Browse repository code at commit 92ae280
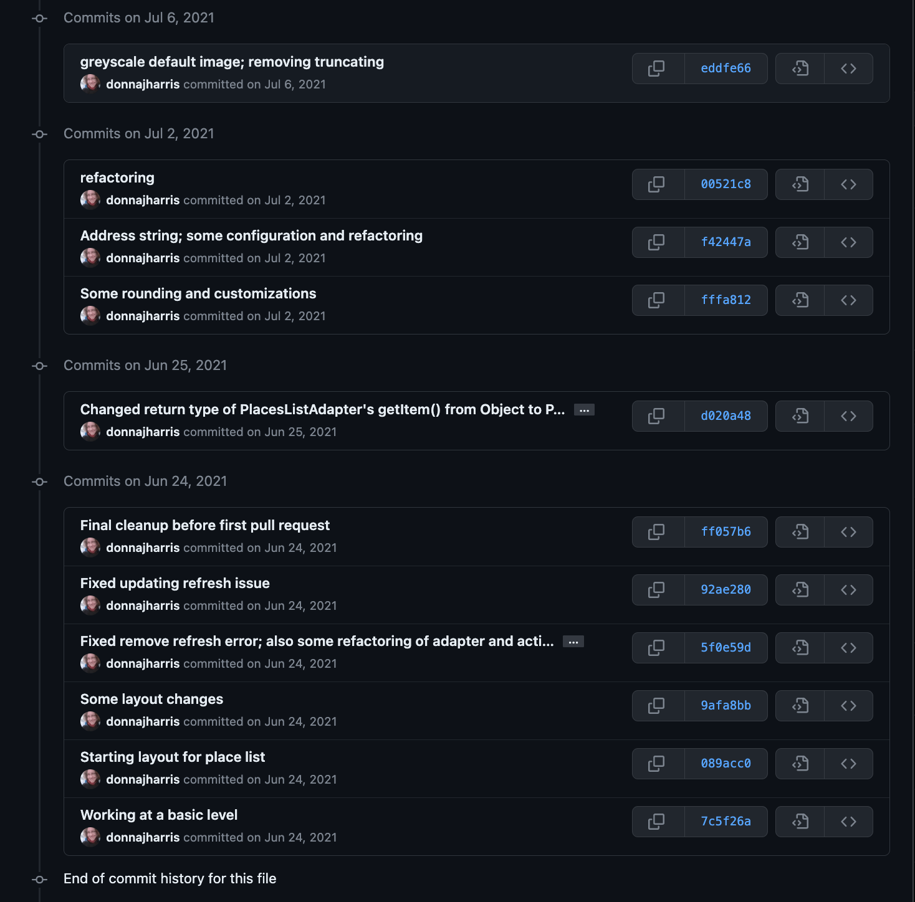This screenshot has width=915, height=902. [x=848, y=590]
